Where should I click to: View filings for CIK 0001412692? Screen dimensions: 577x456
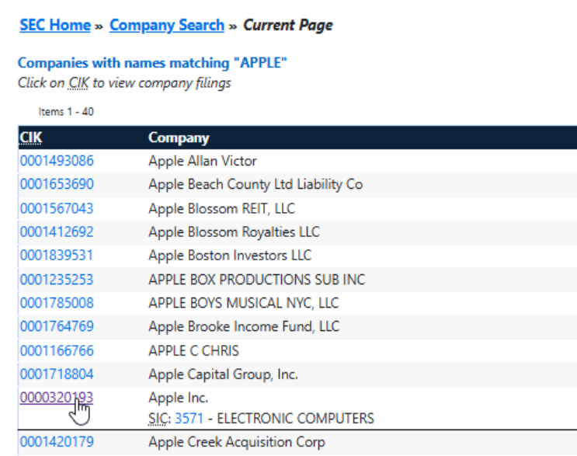tap(57, 232)
